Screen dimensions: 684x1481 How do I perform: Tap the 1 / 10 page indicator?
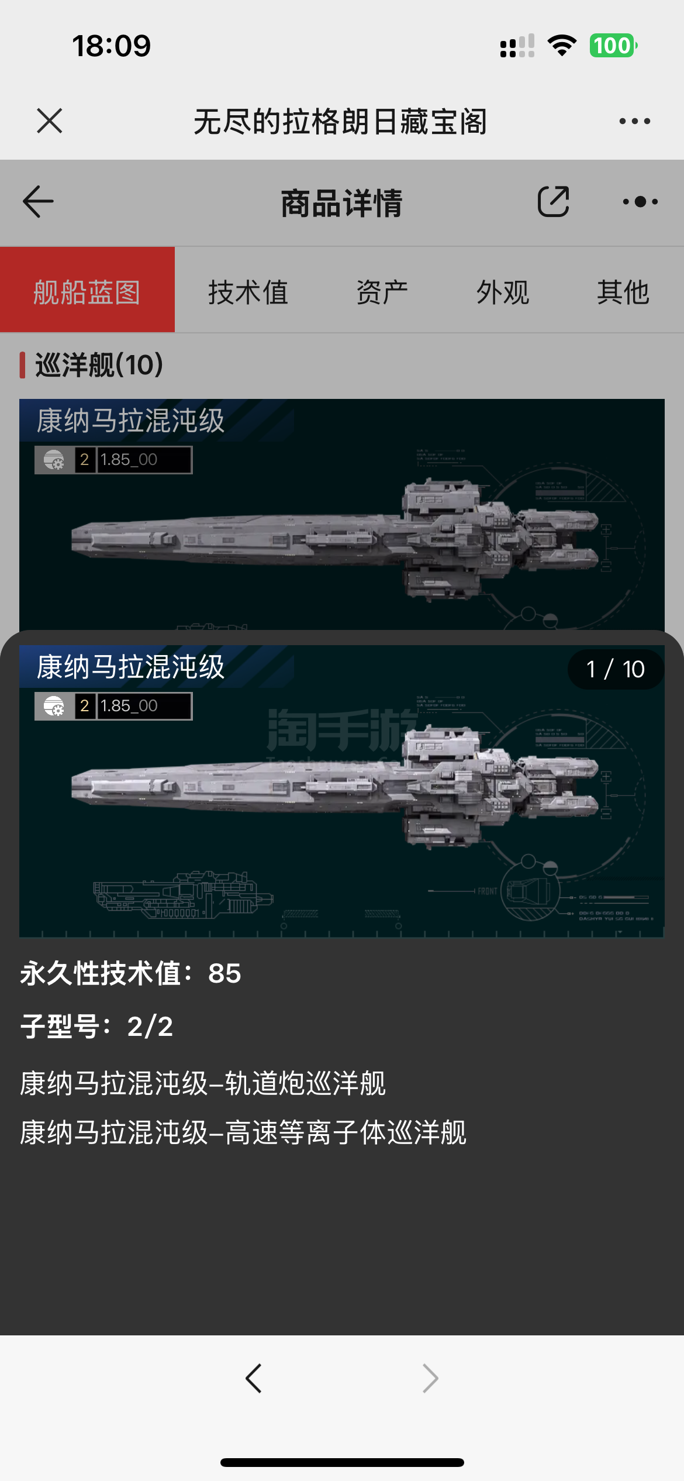(616, 669)
